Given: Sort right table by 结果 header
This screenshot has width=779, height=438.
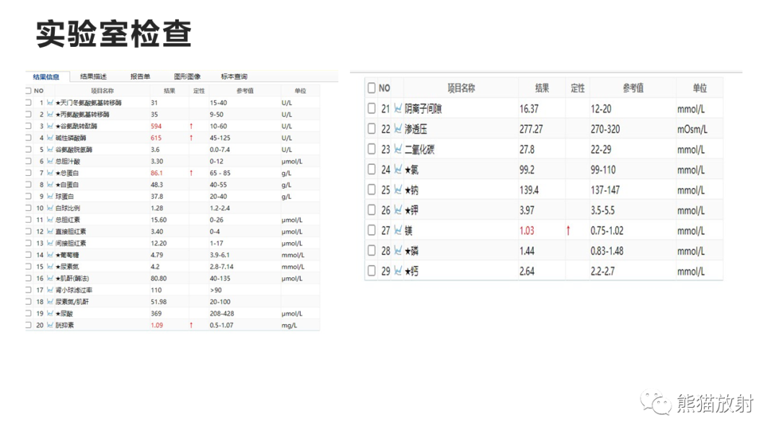Looking at the screenshot, I should 542,89.
